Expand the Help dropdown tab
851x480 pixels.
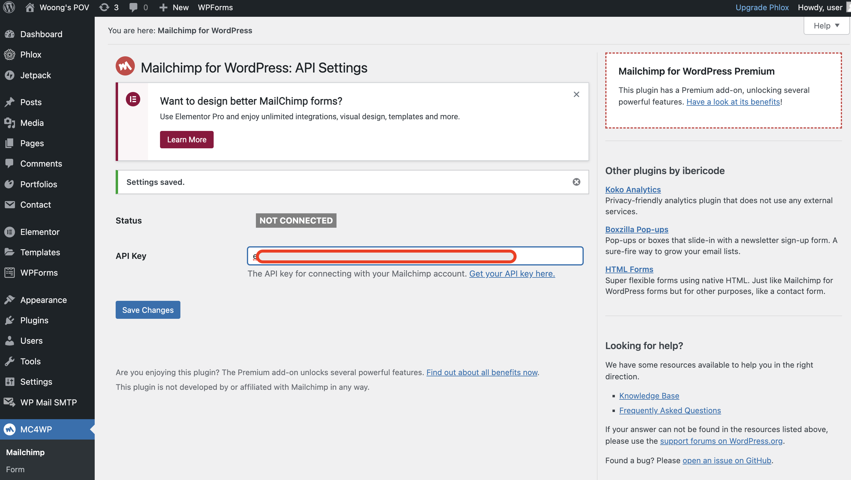point(826,26)
